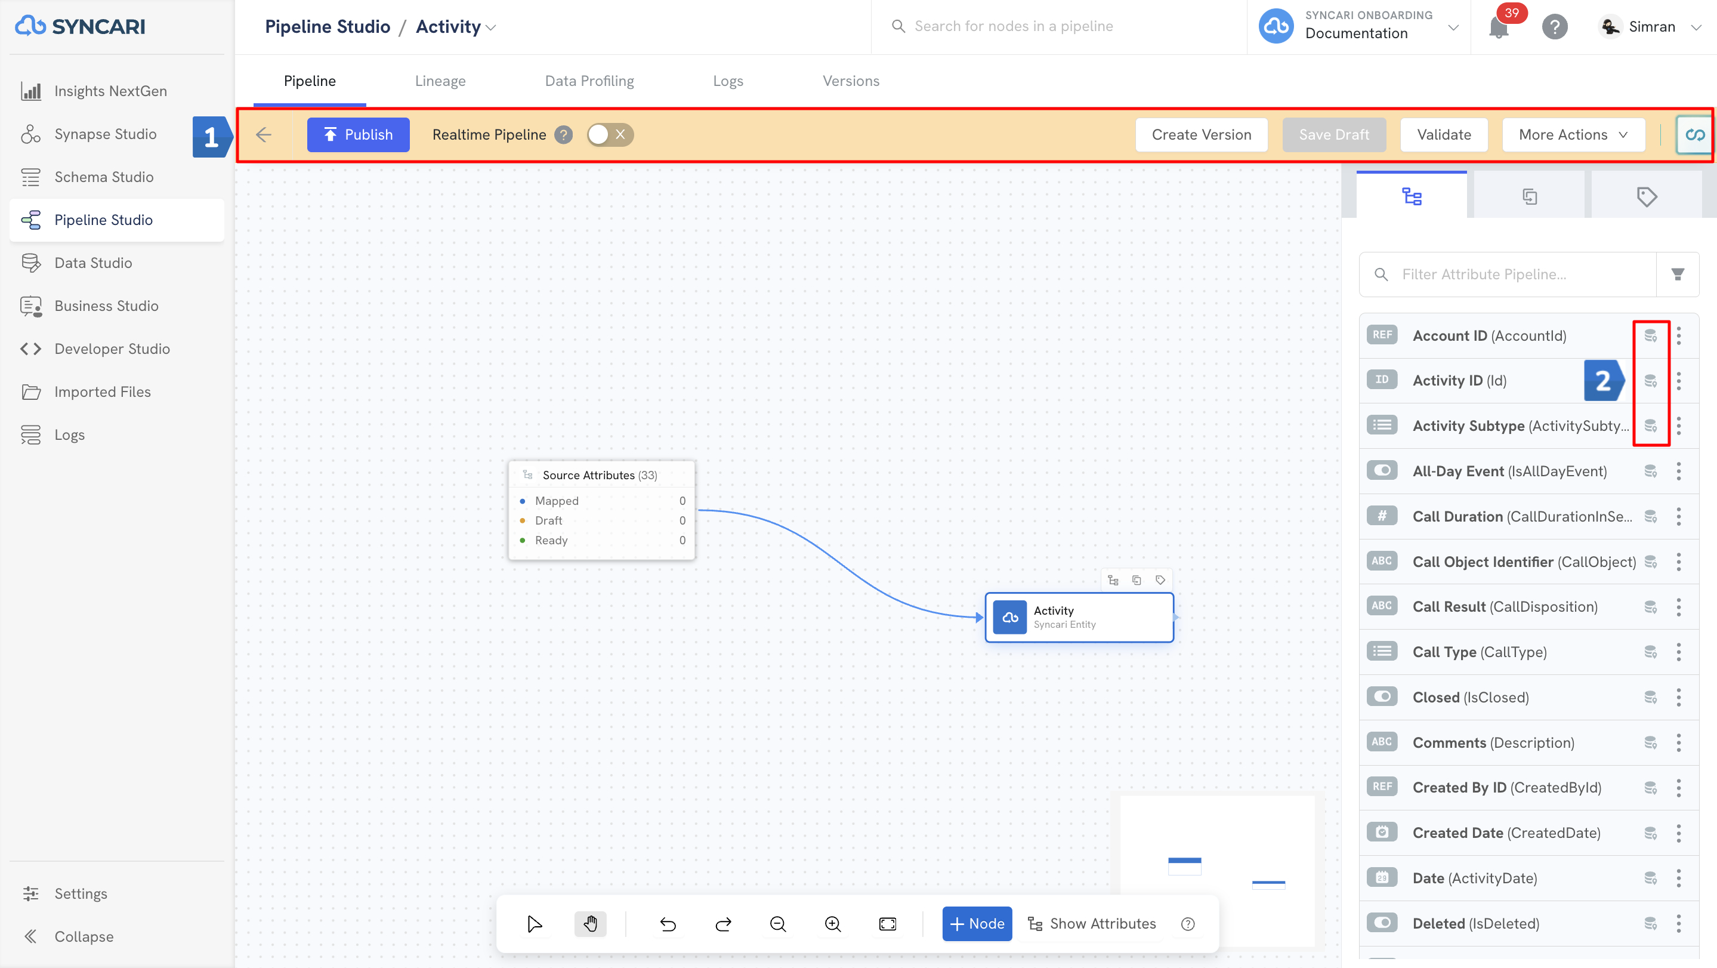The image size is (1717, 968).
Task: Click the copy icon above Activity node
Action: 1137,580
